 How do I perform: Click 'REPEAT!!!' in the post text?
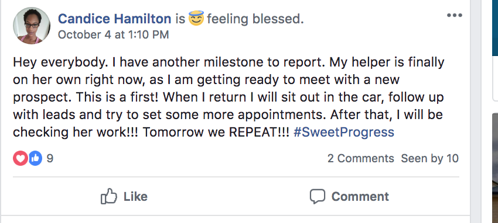[259, 132]
